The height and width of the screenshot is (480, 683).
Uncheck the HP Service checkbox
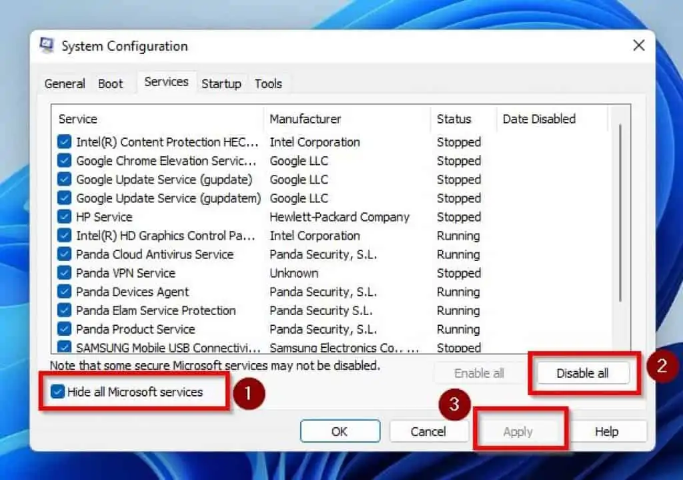(x=64, y=217)
